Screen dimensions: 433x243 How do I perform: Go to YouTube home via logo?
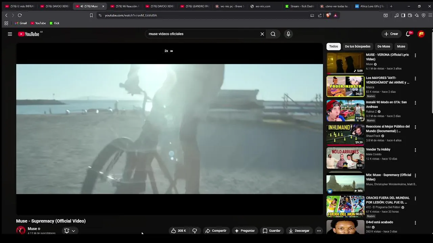(x=29, y=34)
